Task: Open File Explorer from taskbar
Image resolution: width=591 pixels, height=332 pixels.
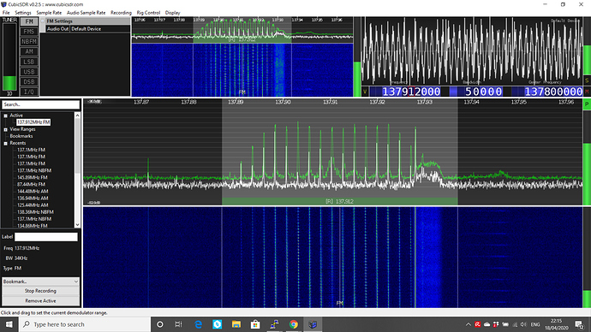Action: (x=236, y=324)
